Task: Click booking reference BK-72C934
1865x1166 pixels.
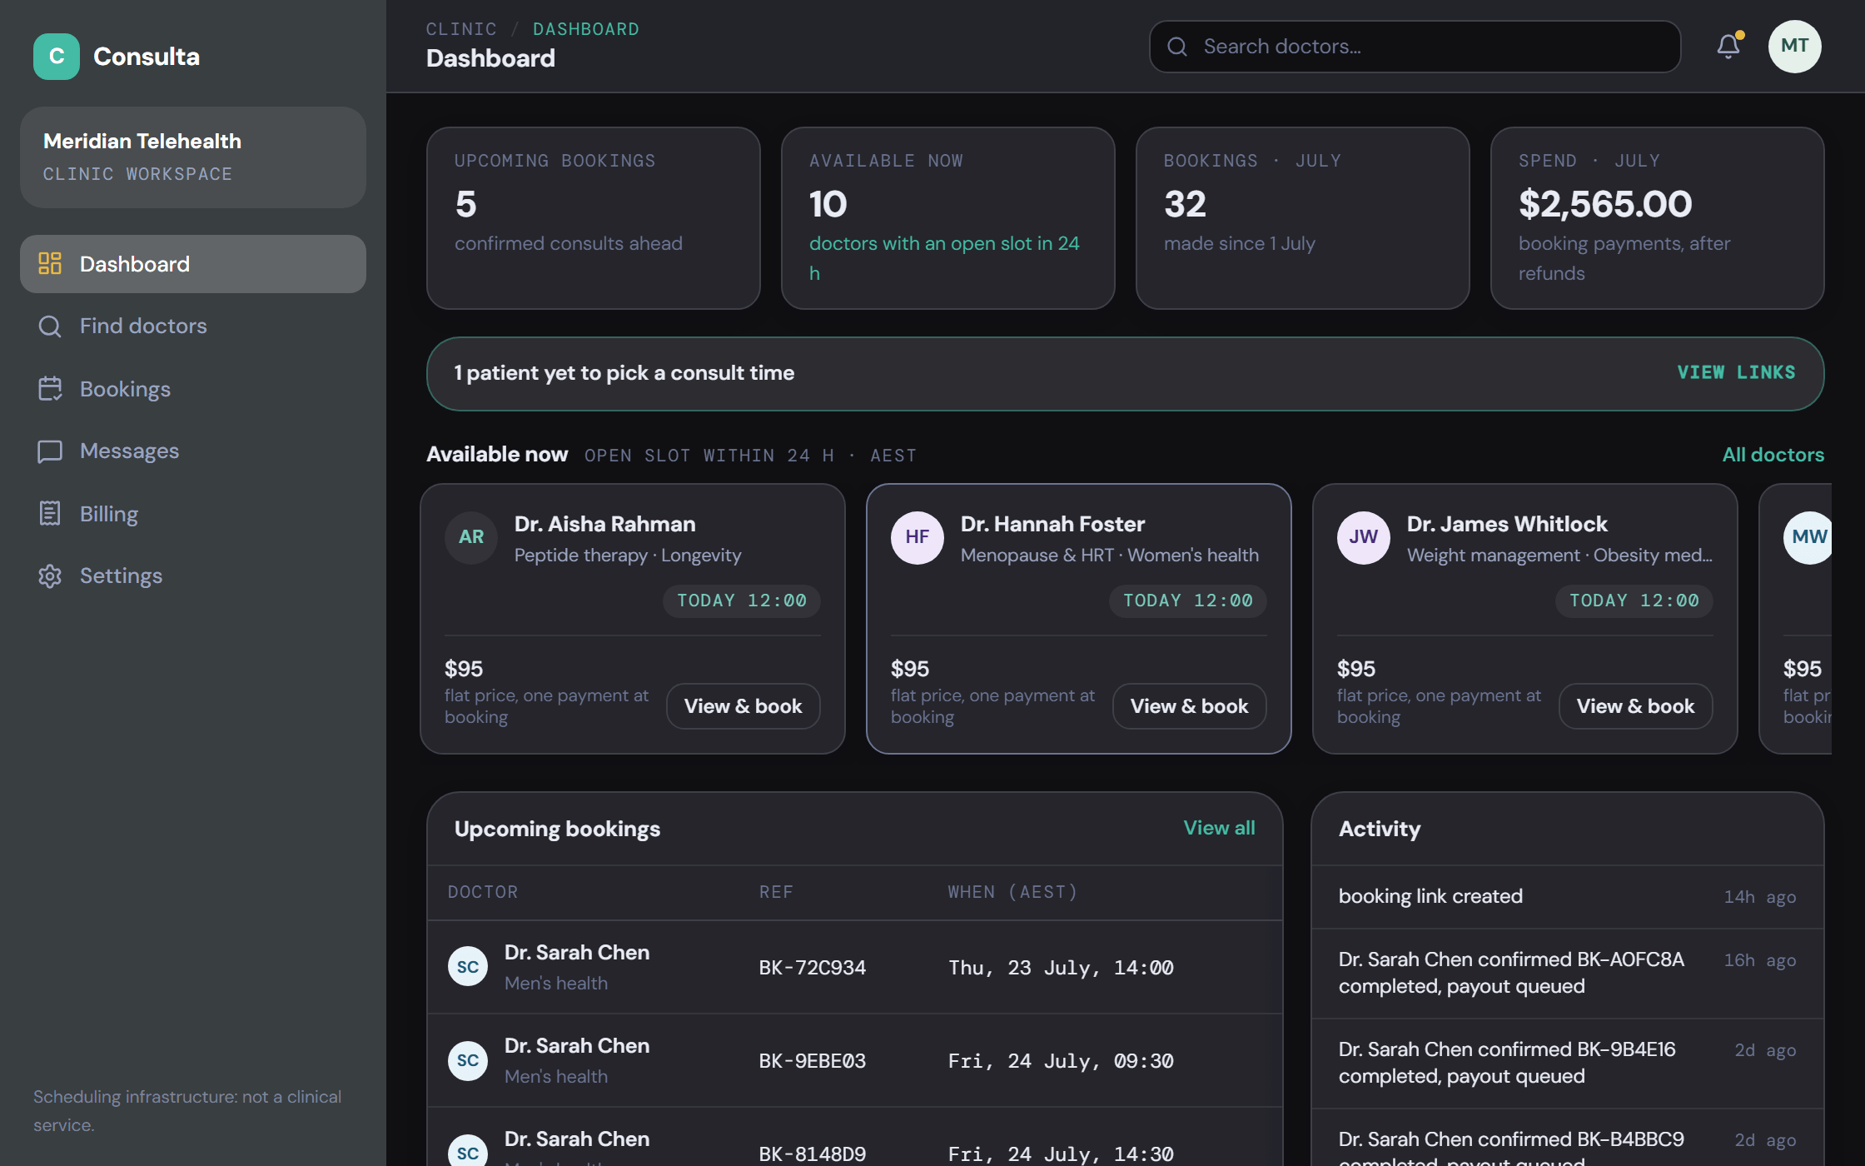Action: click(x=812, y=968)
